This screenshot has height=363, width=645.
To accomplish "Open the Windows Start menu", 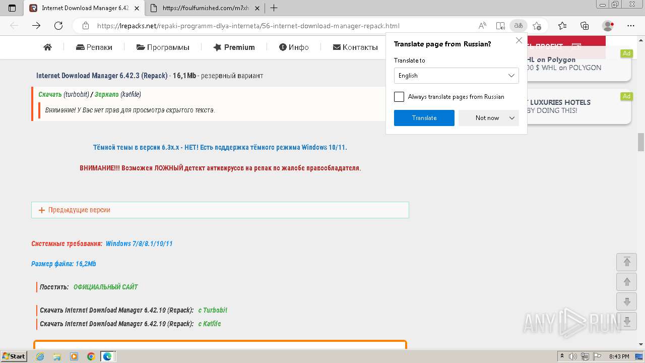I will [x=14, y=356].
